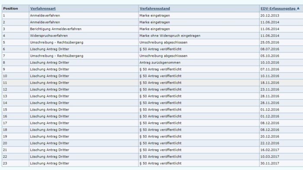This screenshot has width=303, height=170.
Task: Click the date 01.12.2016 in row 15
Action: point(270,110)
